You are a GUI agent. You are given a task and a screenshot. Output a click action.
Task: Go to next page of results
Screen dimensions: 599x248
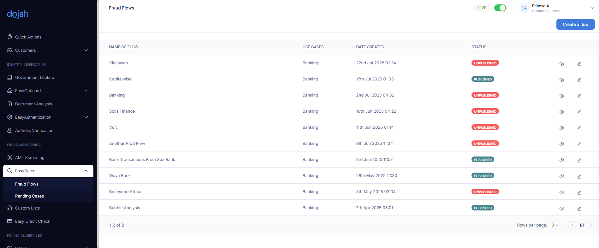591,225
